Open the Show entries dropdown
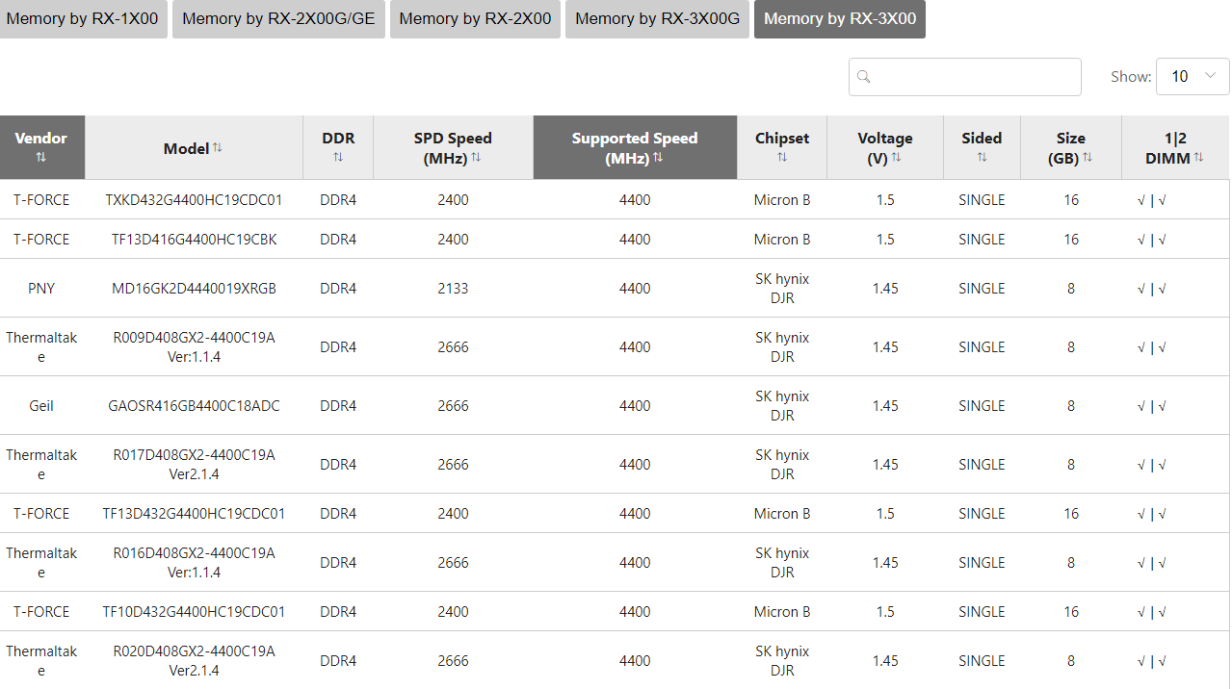 point(1193,77)
